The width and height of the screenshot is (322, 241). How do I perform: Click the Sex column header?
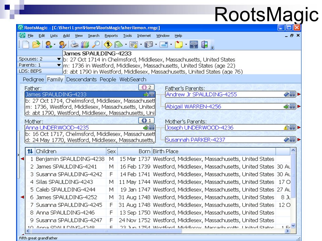point(111,151)
